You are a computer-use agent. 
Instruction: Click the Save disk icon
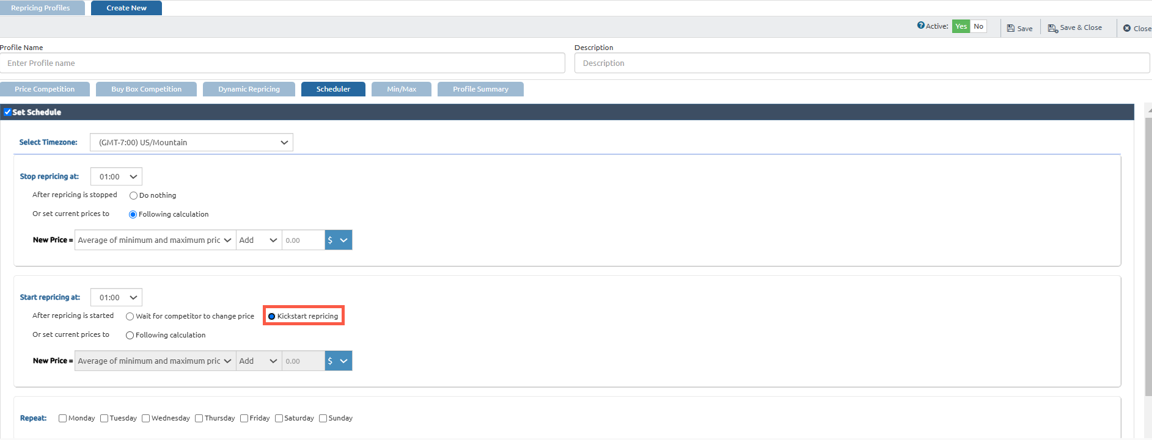[1011, 28]
